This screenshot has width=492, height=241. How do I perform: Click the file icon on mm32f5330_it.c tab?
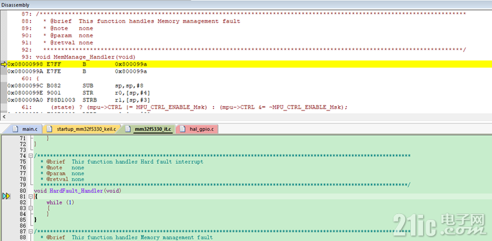click(128, 129)
